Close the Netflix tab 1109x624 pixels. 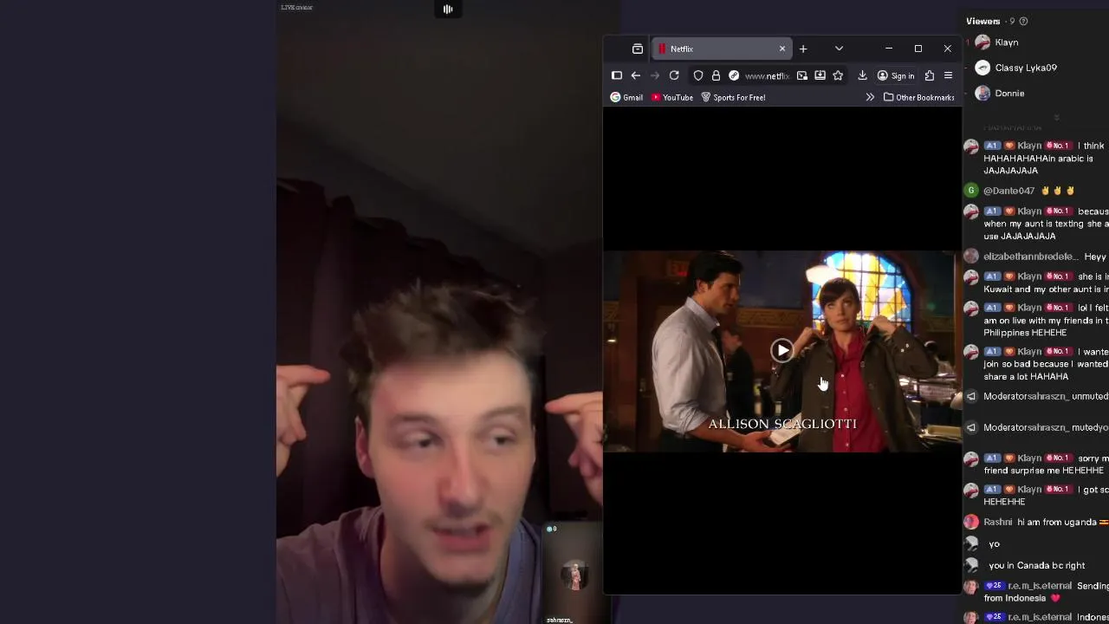tap(782, 49)
